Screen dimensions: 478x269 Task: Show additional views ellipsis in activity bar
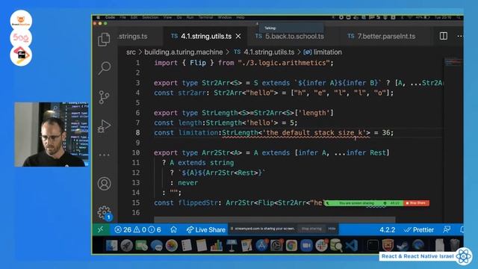104,155
